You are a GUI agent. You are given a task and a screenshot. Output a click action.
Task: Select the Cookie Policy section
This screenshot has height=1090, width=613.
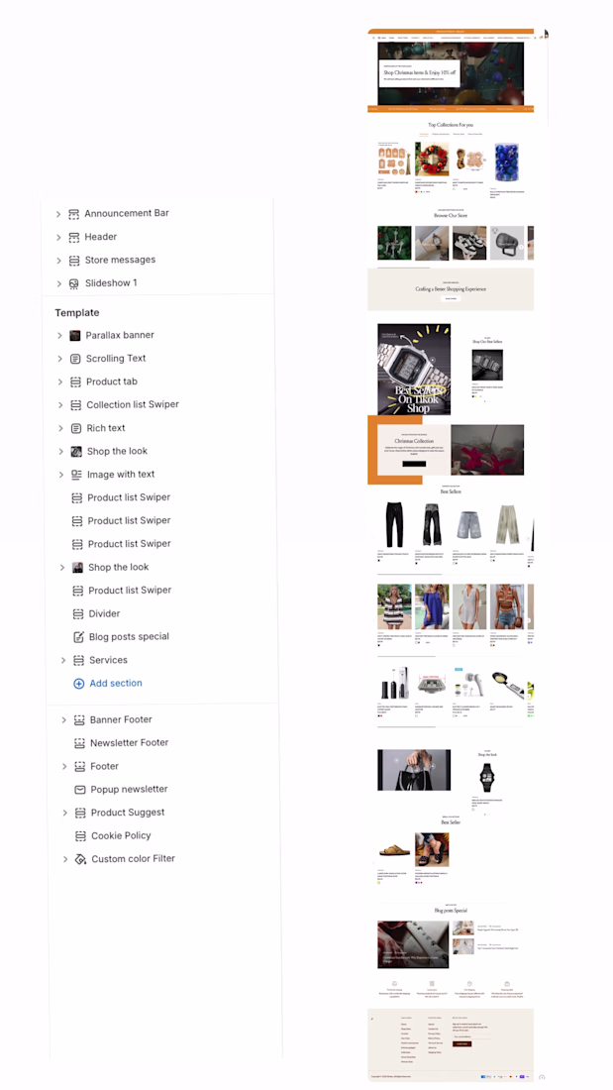coord(121,835)
